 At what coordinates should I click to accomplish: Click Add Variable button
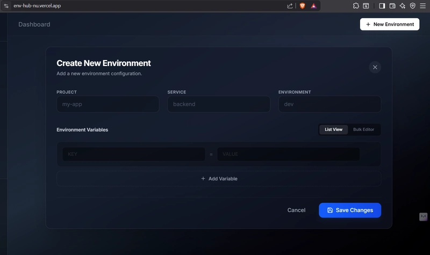[219, 178]
